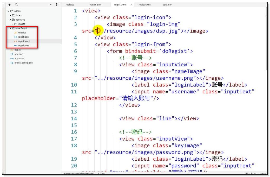Click the editor vertical scrollbar thumb
Image resolution: width=270 pixels, height=177 pixels.
tap(267, 39)
